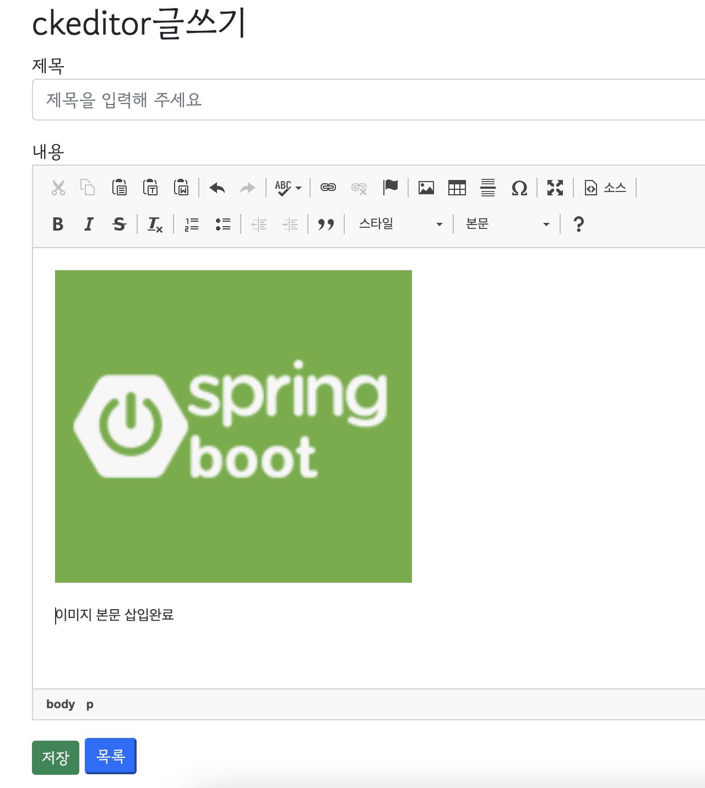Click Paste from Word icon
705x788 pixels.
181,188
